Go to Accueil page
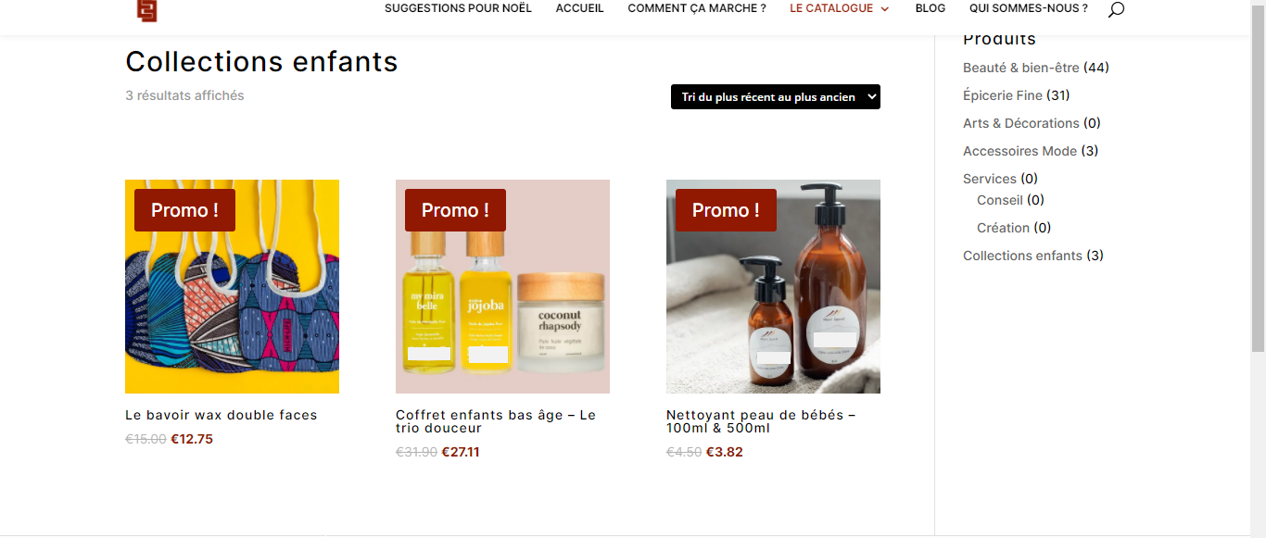This screenshot has height=538, width=1266. point(579,8)
